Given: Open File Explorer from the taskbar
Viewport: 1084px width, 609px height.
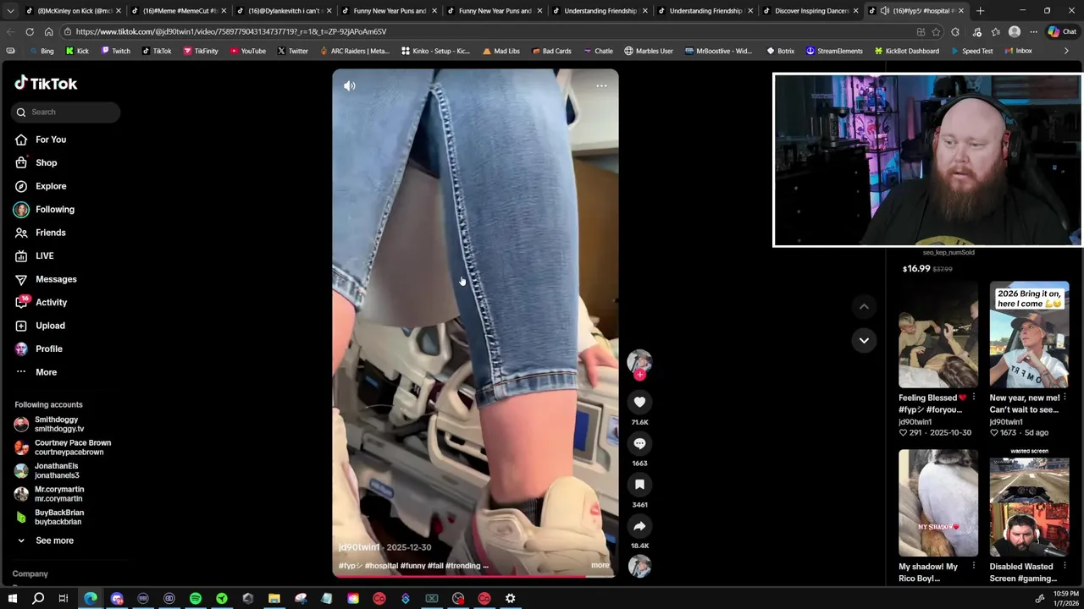Looking at the screenshot, I should (x=274, y=599).
